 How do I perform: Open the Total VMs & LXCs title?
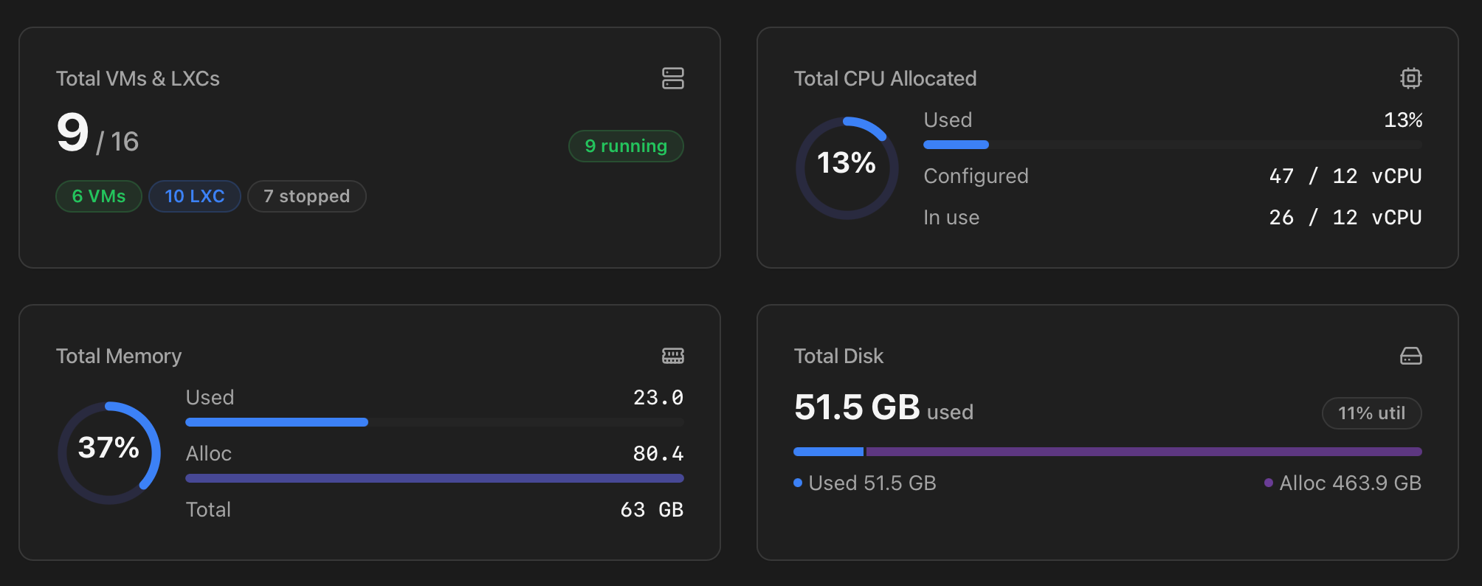138,78
